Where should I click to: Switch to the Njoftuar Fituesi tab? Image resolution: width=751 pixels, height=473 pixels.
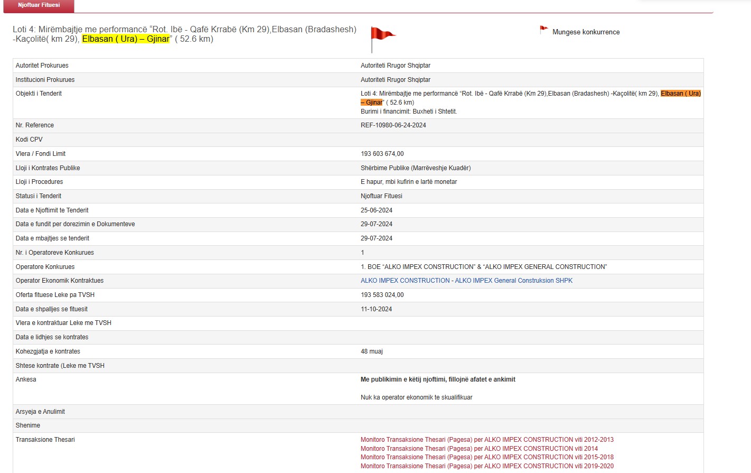pos(39,5)
